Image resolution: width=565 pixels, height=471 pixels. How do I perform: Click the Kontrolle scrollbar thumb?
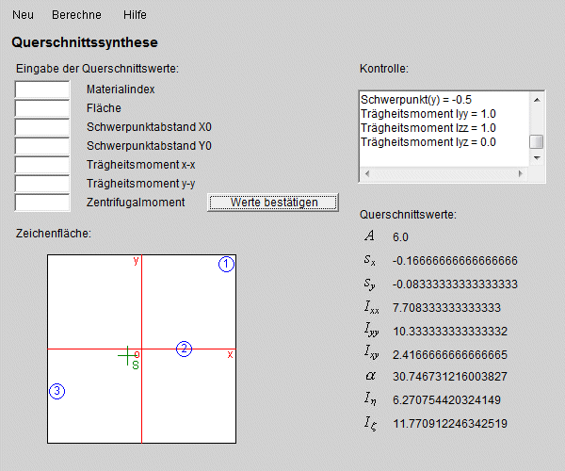coord(536,141)
